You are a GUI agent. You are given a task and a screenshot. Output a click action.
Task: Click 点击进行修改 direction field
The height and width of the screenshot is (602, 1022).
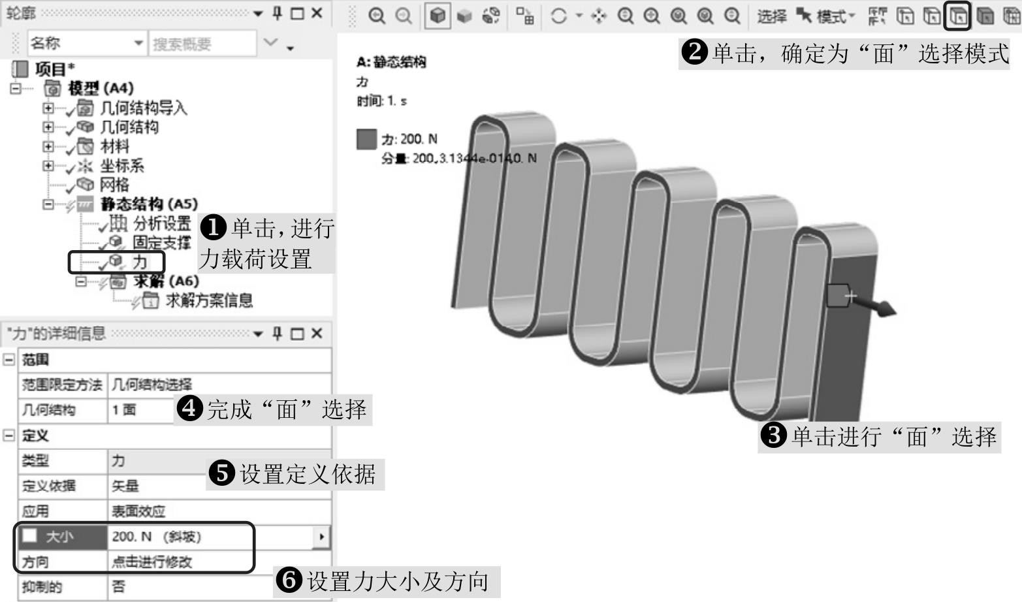coord(219,562)
